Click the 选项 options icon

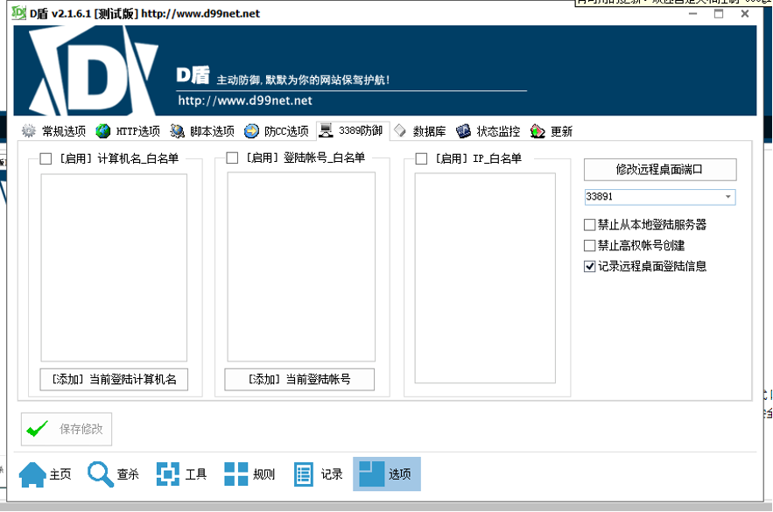pyautogui.click(x=371, y=473)
